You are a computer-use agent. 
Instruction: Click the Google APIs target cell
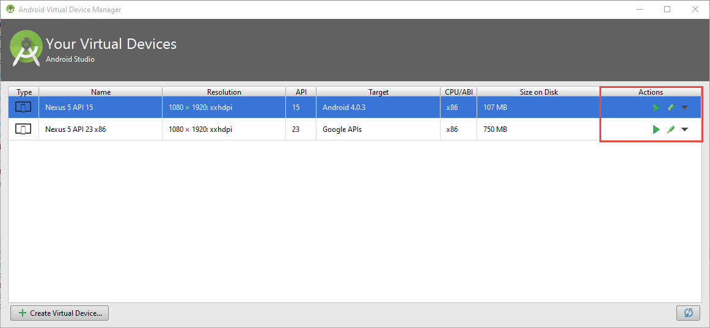point(378,129)
